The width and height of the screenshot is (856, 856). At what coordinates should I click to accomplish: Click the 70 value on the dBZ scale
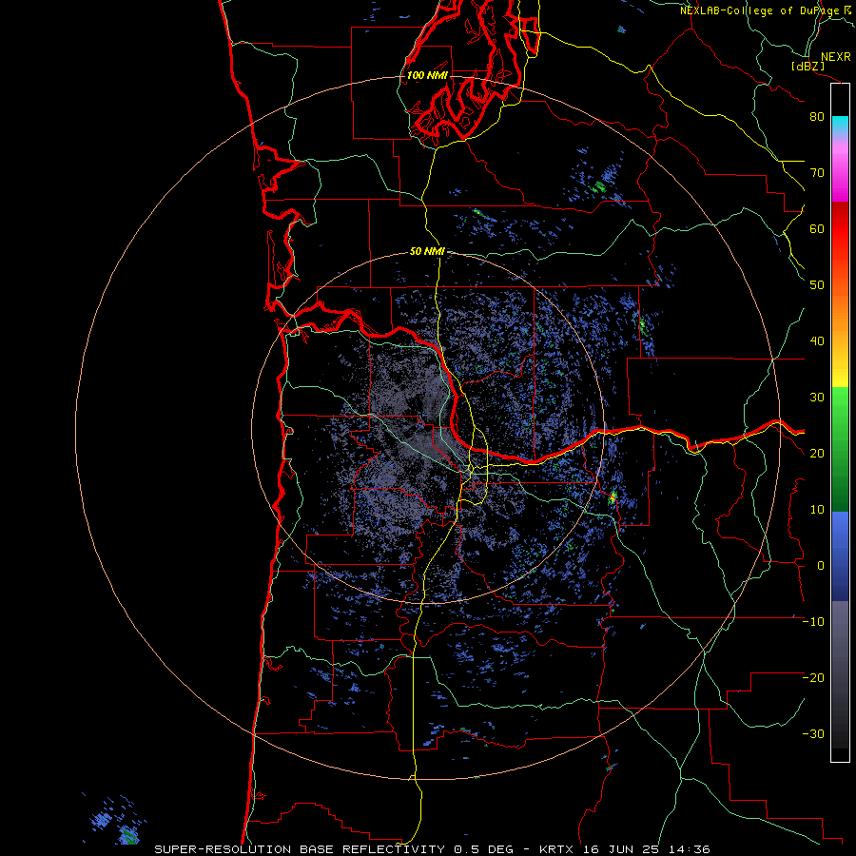(817, 172)
